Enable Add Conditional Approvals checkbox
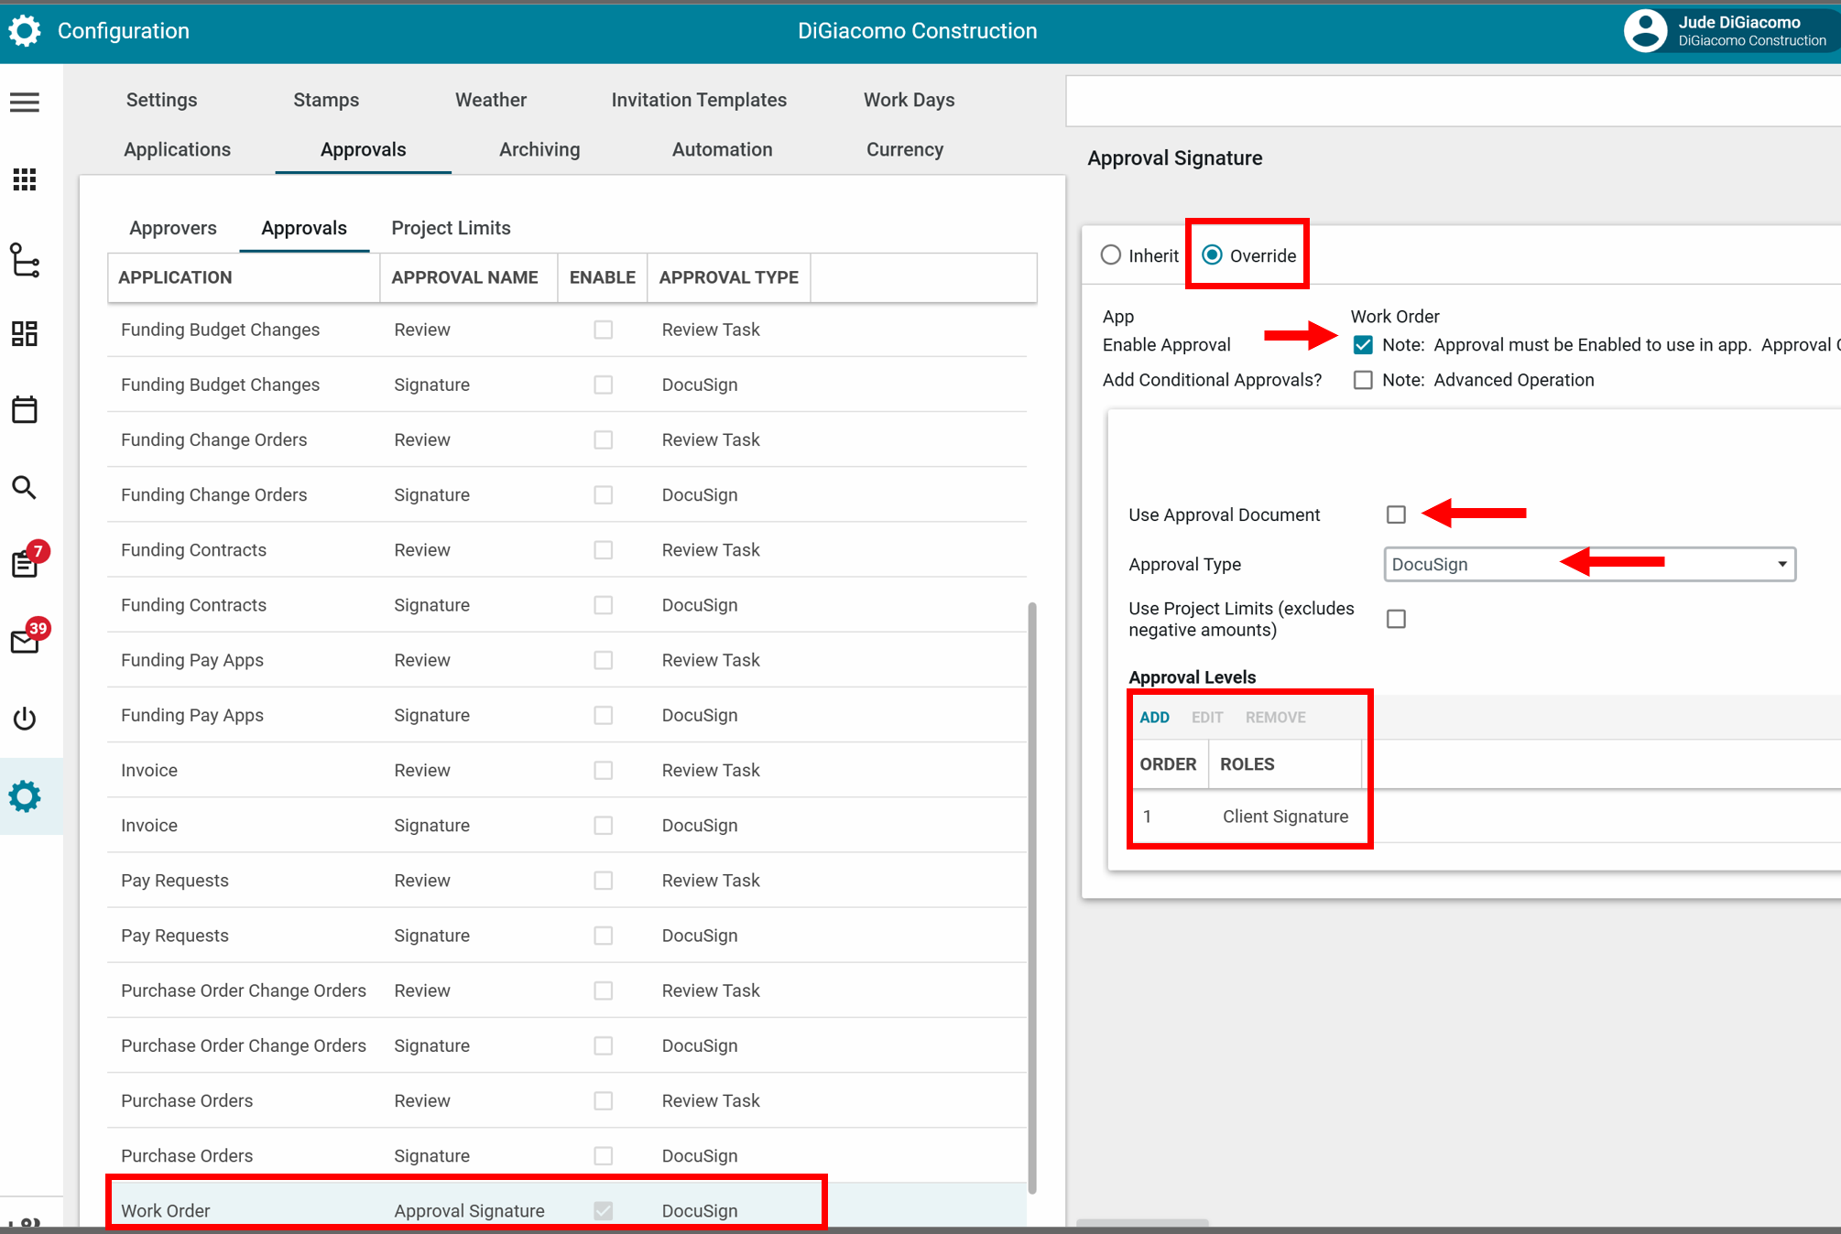The image size is (1841, 1234). coord(1363,380)
